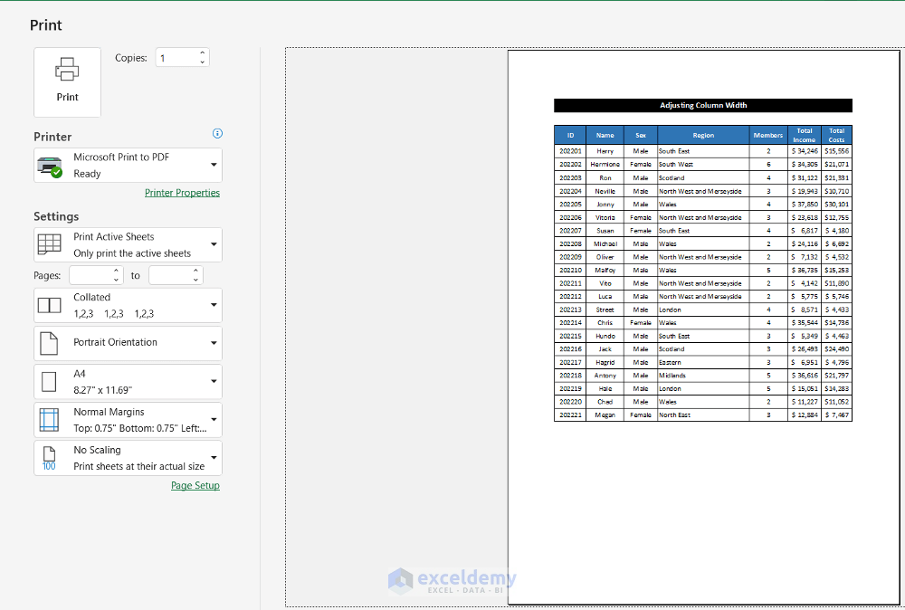This screenshot has width=905, height=610.
Task: Decrement the Pages start value
Action: click(x=117, y=280)
